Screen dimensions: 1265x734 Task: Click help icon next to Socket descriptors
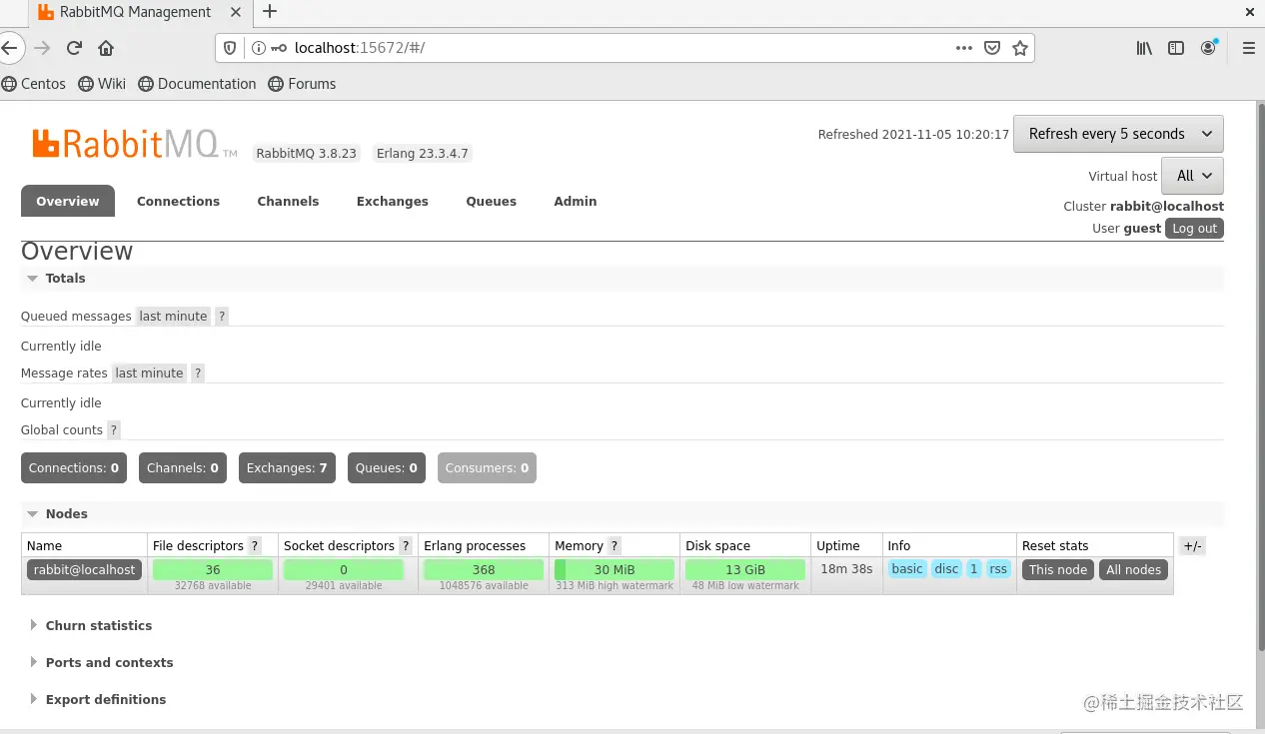[405, 545]
